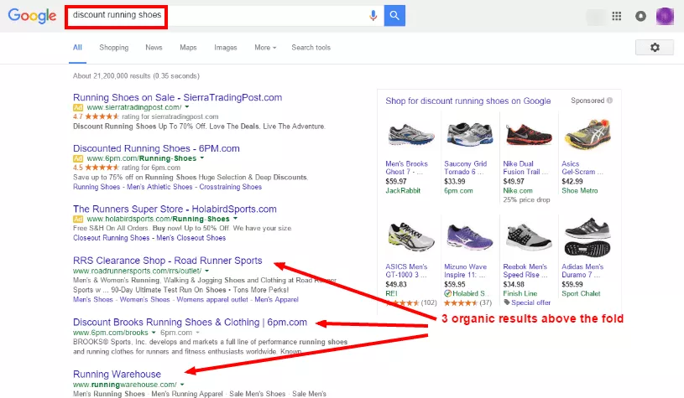Click the Men's Brooks Ghost 7 shoe image
This screenshot has width=684, height=398.
click(410, 135)
